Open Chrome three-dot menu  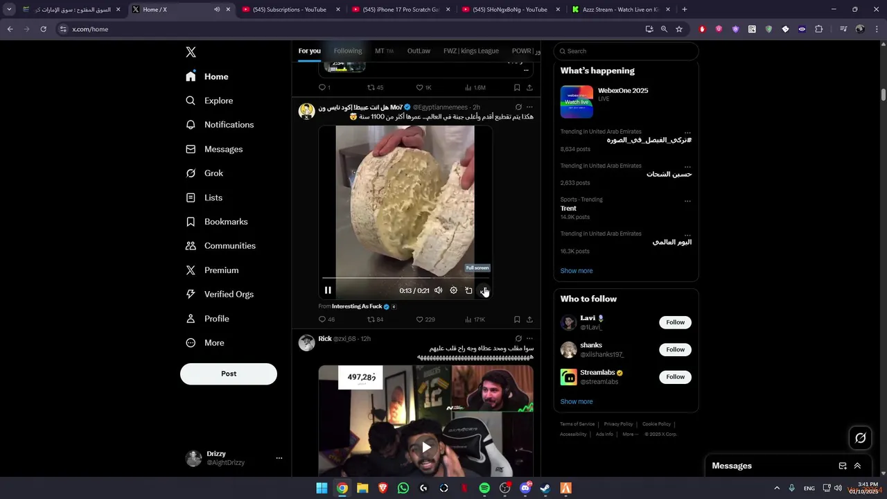877,29
